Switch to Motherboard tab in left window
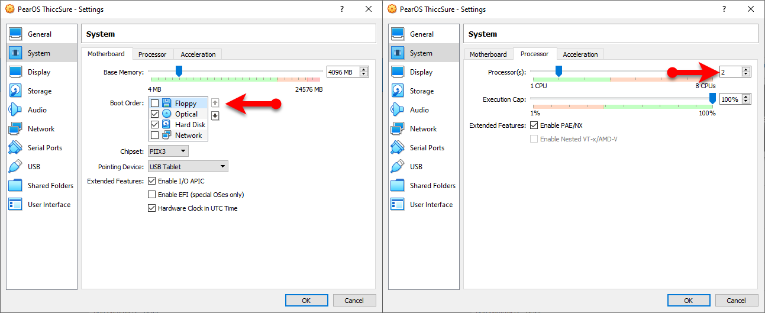This screenshot has height=313, width=765. [106, 54]
